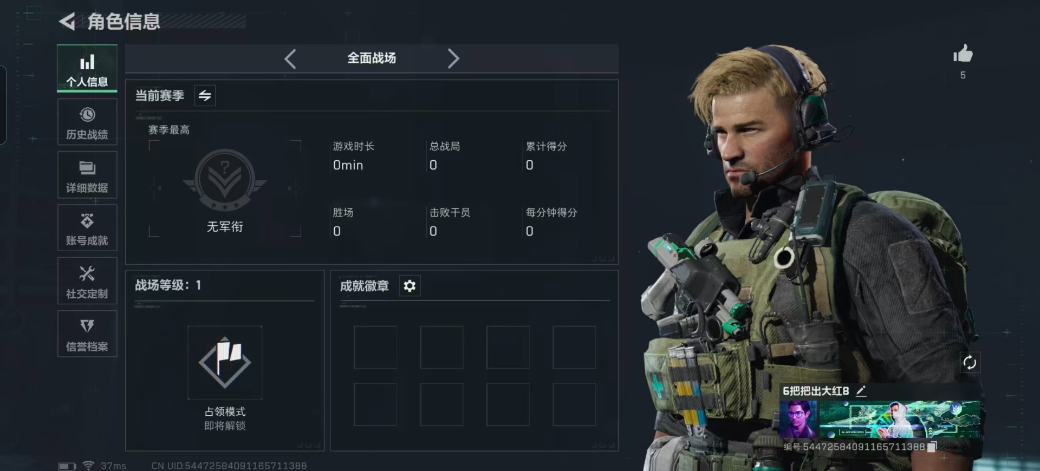Select the 占领模式 mode card

point(225,363)
